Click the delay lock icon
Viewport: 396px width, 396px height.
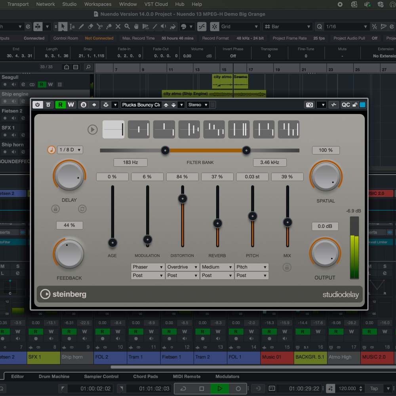[x=55, y=209]
